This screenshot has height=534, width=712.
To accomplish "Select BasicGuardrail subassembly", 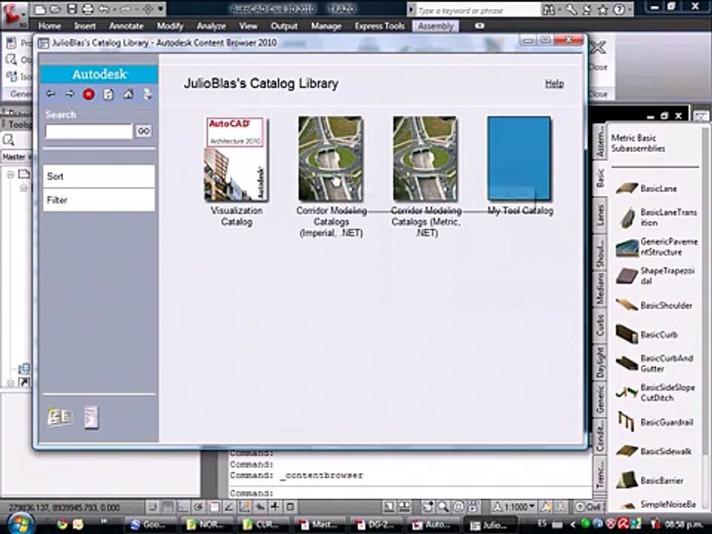I will click(655, 422).
